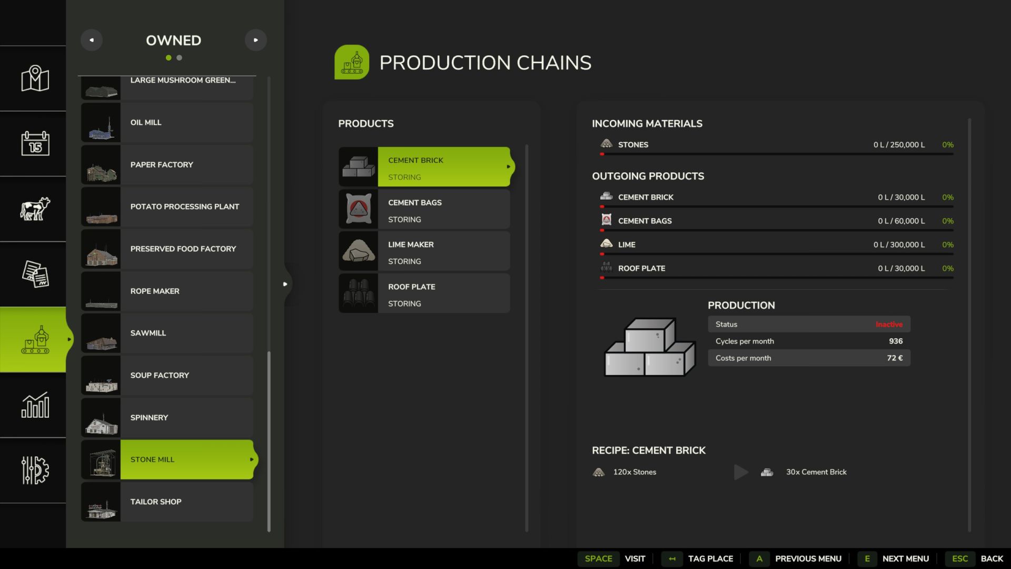Image resolution: width=1011 pixels, height=569 pixels.
Task: Open the calendar sidebar icon
Action: click(x=35, y=143)
